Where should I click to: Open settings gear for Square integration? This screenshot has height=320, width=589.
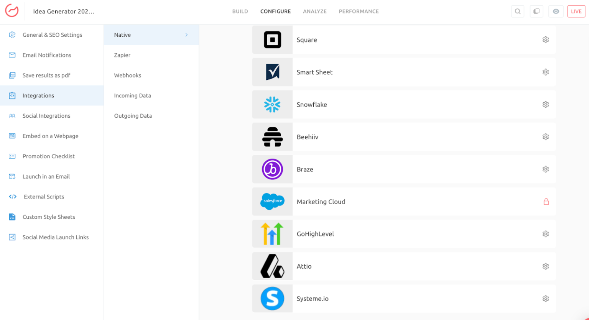545,40
